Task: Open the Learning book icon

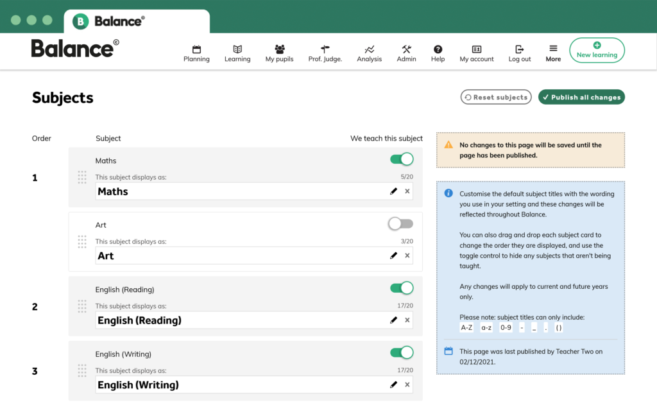Action: point(237,49)
